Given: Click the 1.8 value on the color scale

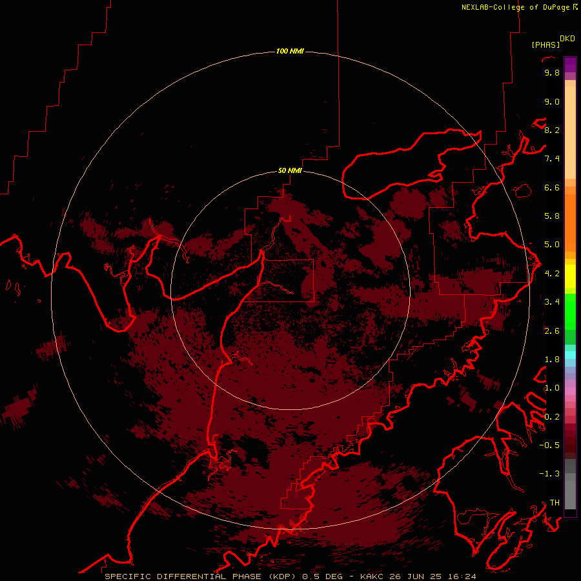Looking at the screenshot, I should point(552,360).
